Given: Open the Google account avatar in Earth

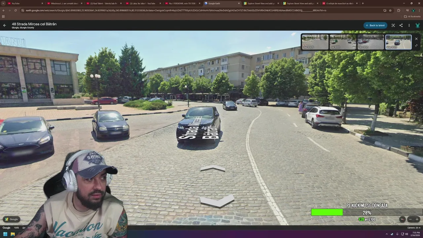Looking at the screenshot, I should (x=417, y=25).
